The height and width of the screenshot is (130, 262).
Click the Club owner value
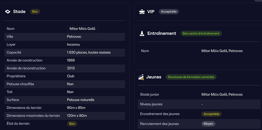(x=71, y=76)
